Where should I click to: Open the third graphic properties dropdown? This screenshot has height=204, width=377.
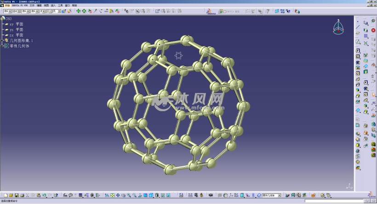click(x=26, y=11)
